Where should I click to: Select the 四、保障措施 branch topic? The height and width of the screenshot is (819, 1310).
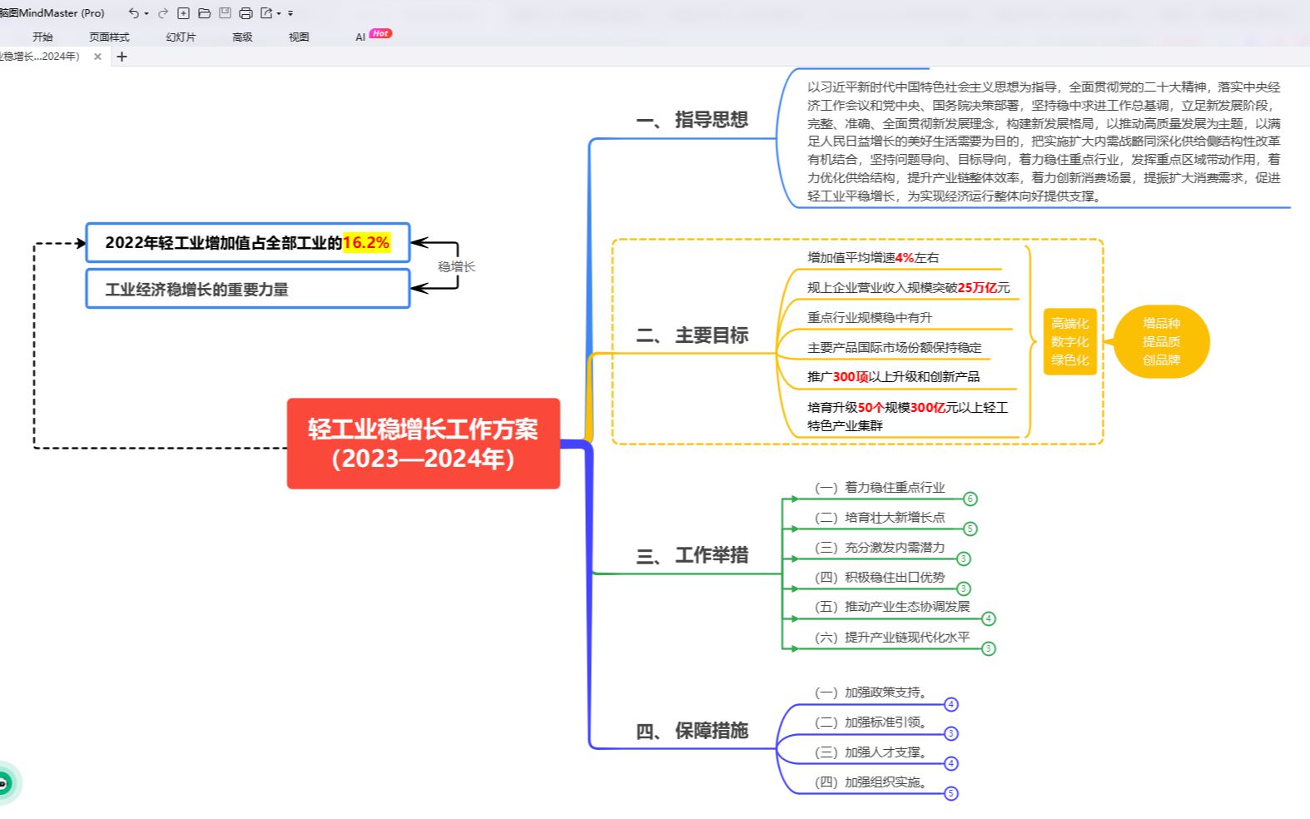(x=692, y=731)
